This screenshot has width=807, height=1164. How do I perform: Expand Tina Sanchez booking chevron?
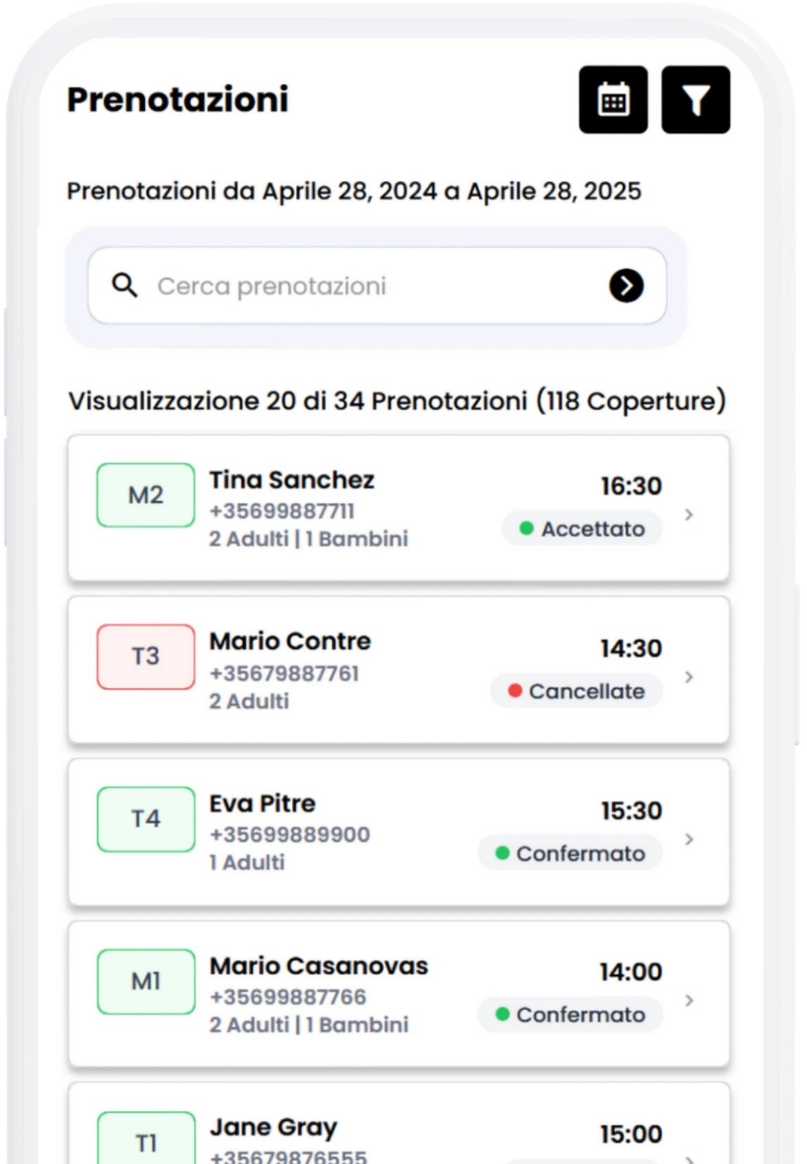coord(689,514)
